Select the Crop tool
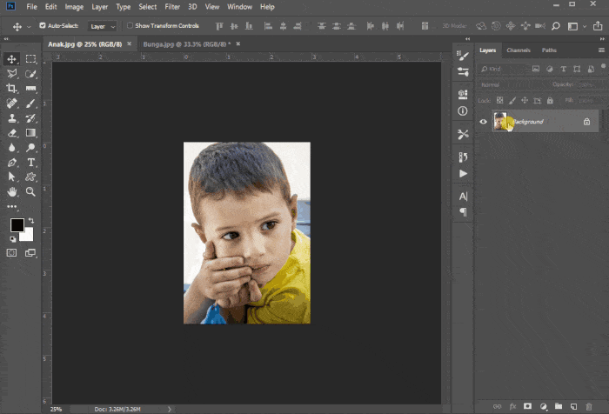This screenshot has width=609, height=414. [11, 88]
